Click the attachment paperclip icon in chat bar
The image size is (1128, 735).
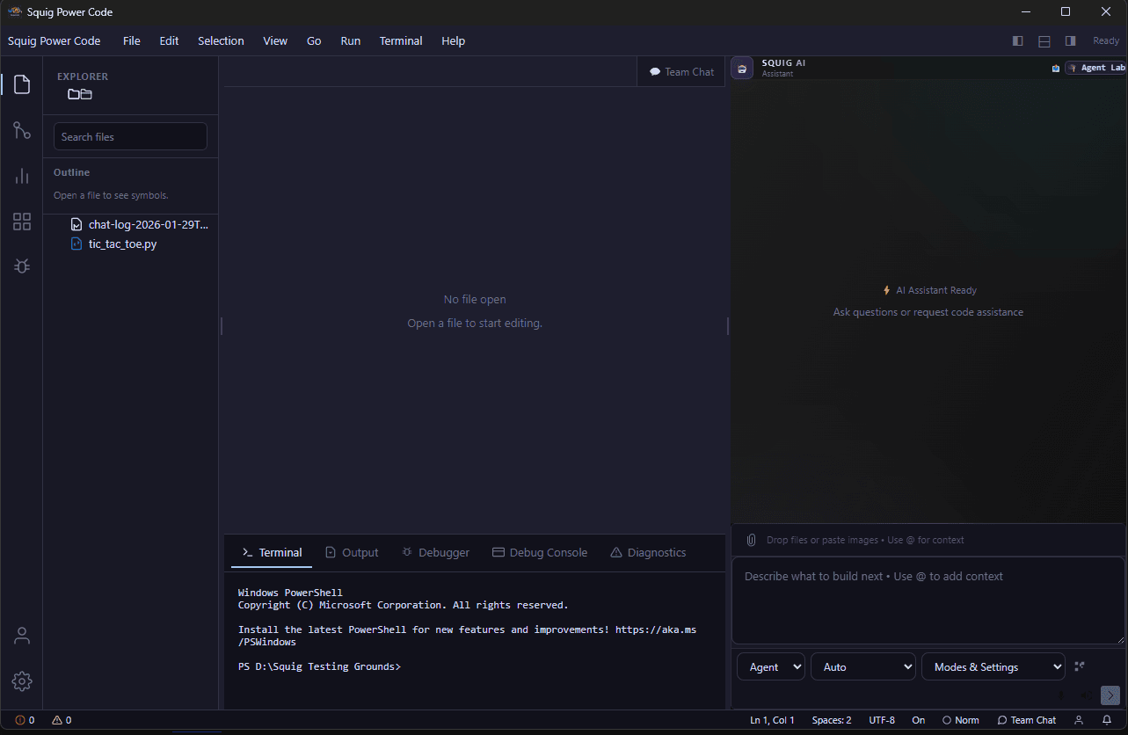(x=751, y=539)
